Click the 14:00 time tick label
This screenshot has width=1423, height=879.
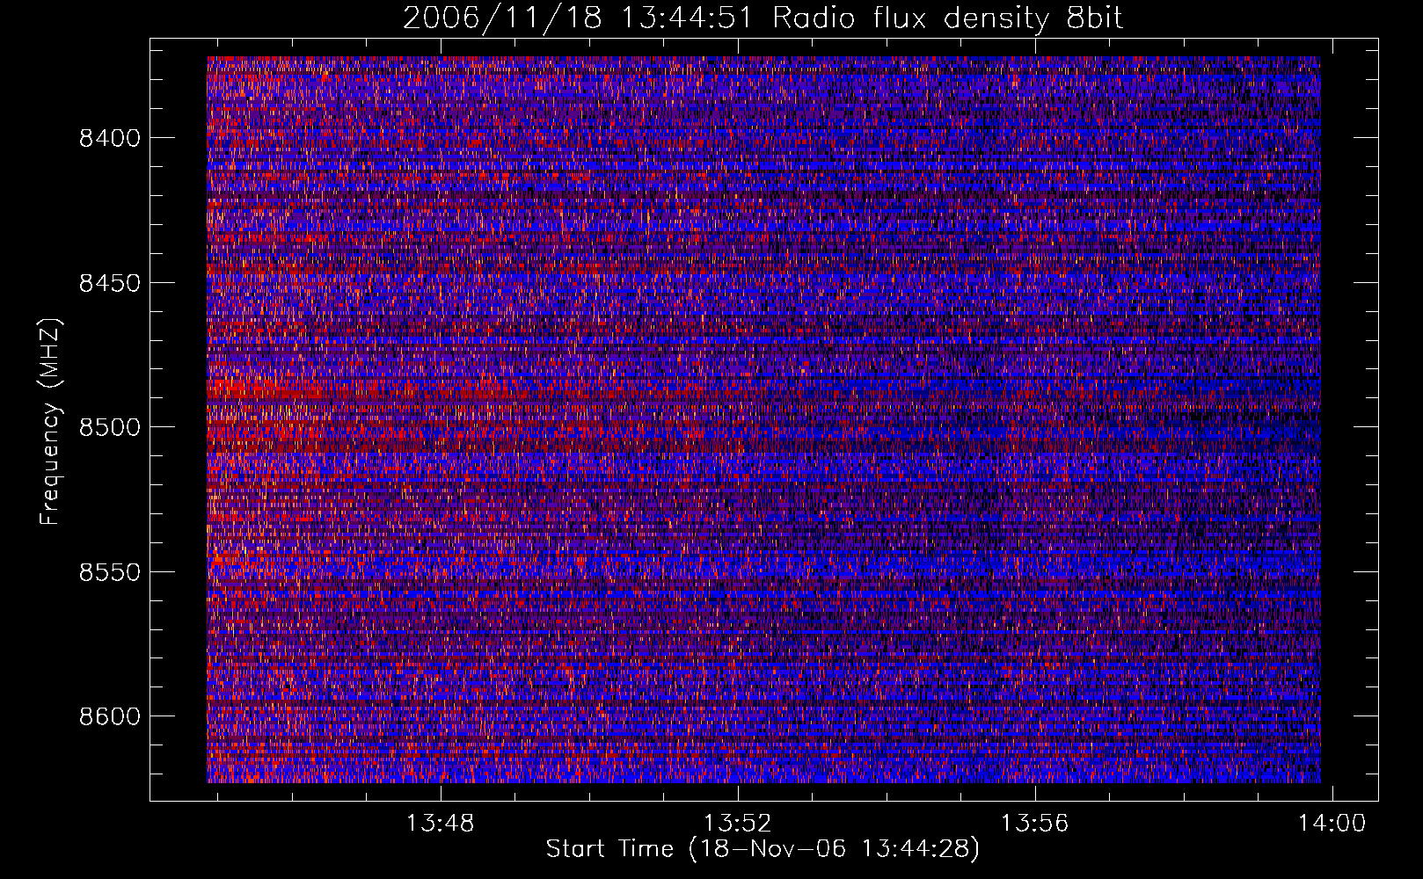(1332, 824)
